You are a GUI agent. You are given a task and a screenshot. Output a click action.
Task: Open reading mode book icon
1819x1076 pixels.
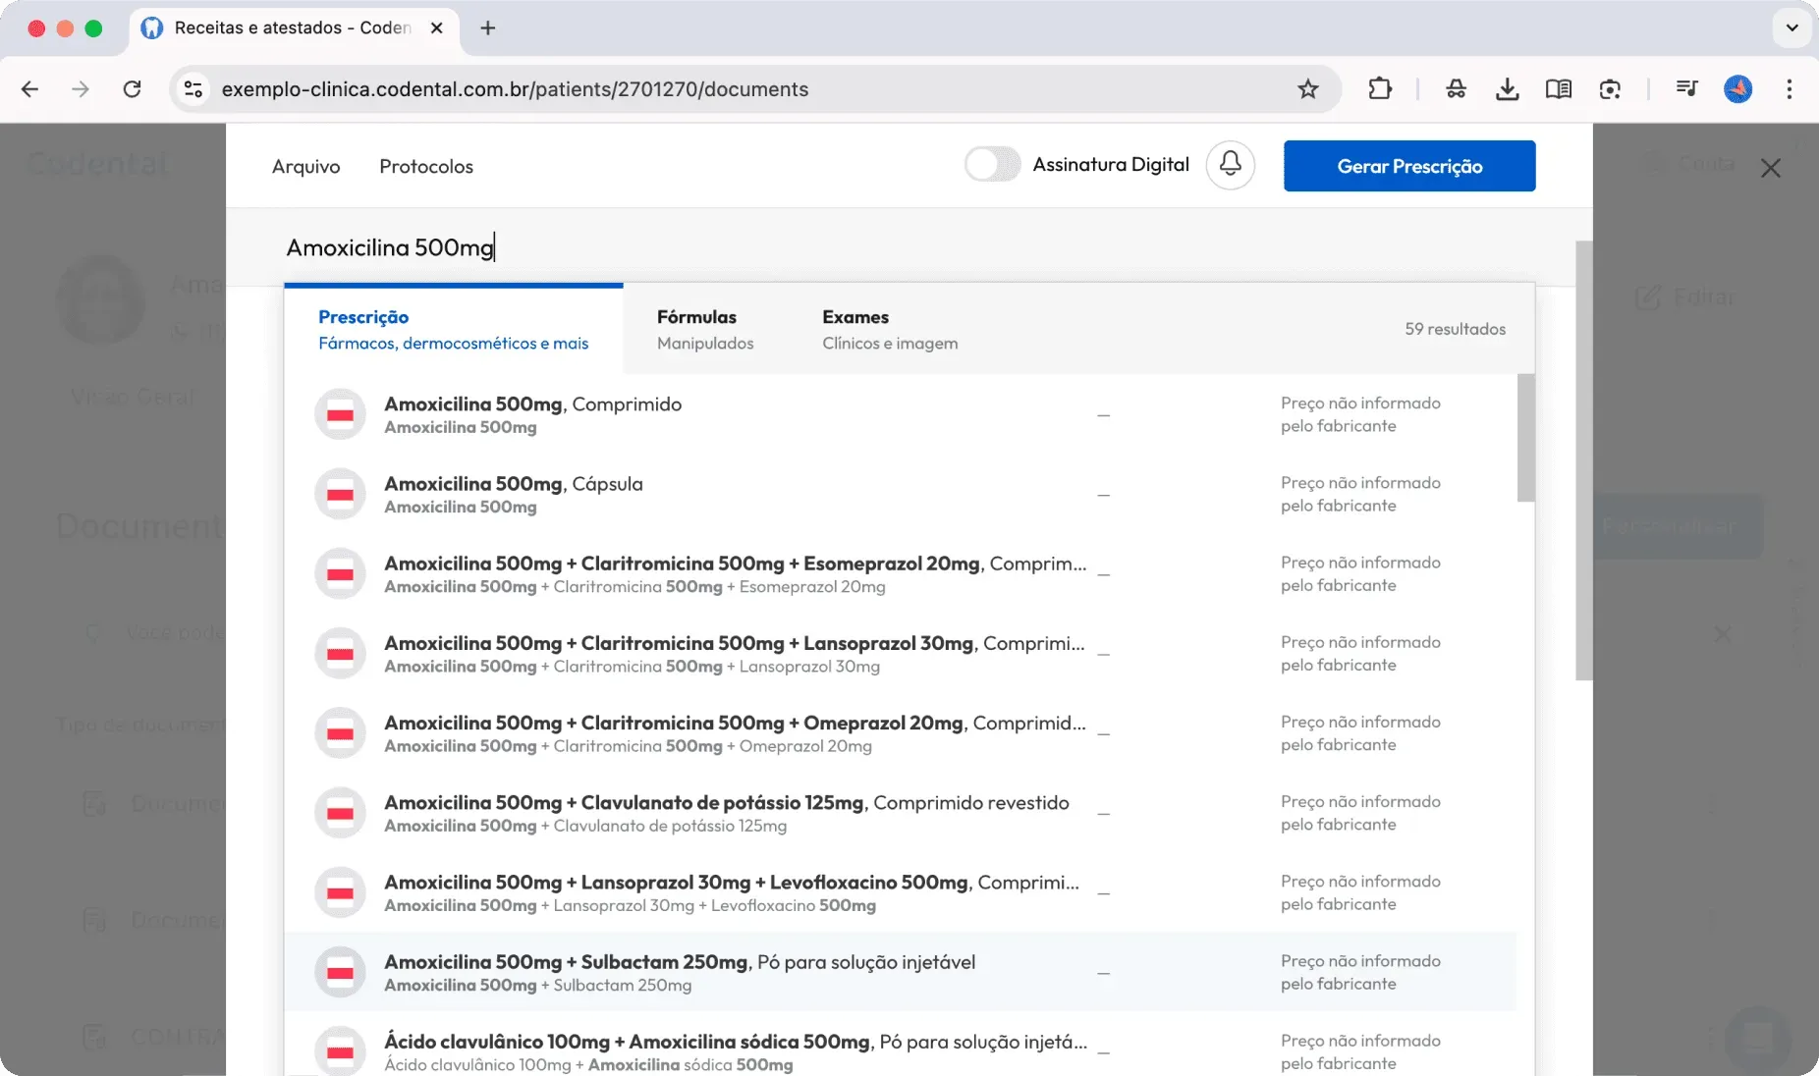coord(1558,89)
